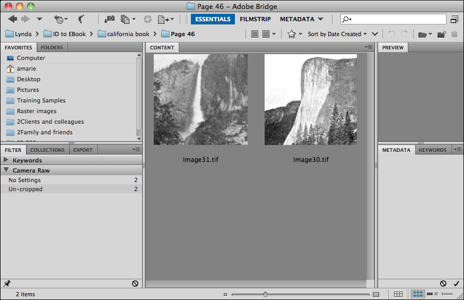Open the Filter panel flyout menu

[x=136, y=150]
